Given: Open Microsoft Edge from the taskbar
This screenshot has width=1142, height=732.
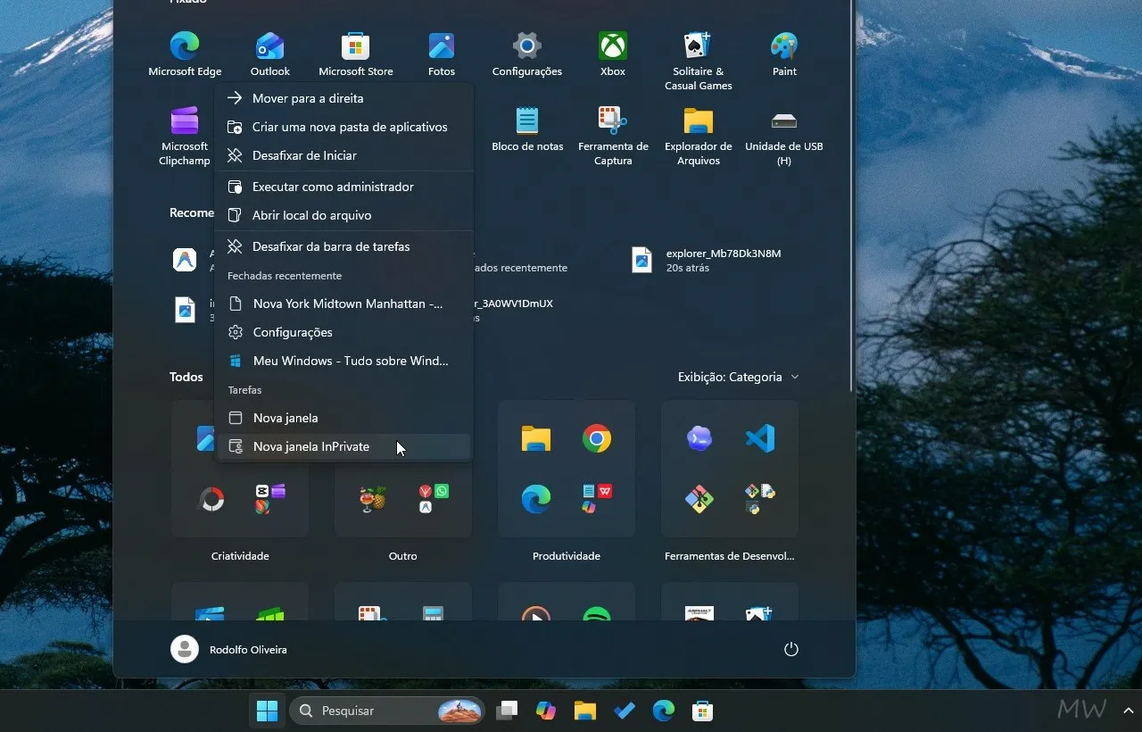Looking at the screenshot, I should point(664,711).
